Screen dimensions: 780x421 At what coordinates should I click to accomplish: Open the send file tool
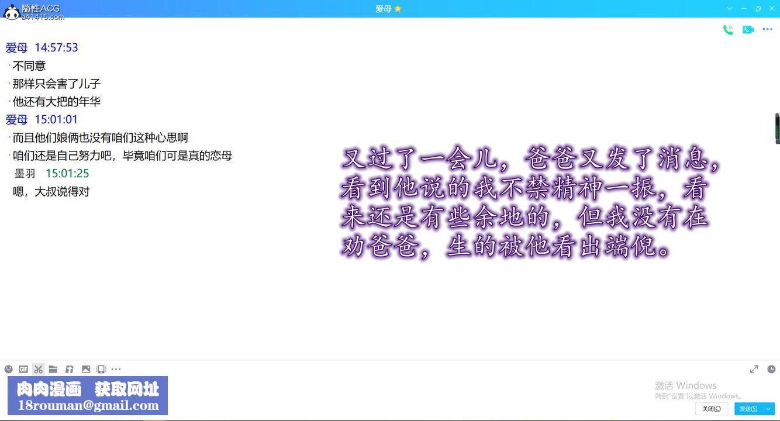53,369
